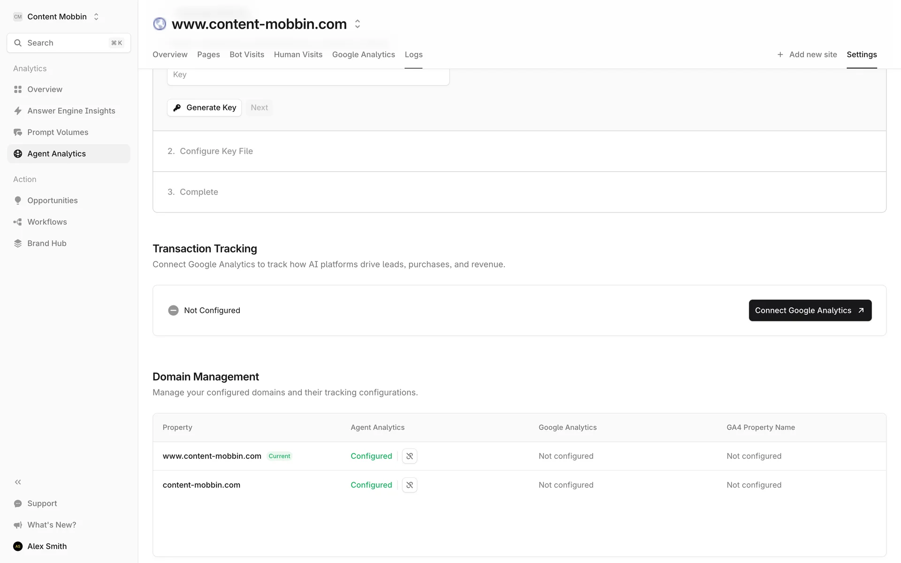This screenshot has width=901, height=563.
Task: Open the Google Analytics tab
Action: tap(363, 54)
